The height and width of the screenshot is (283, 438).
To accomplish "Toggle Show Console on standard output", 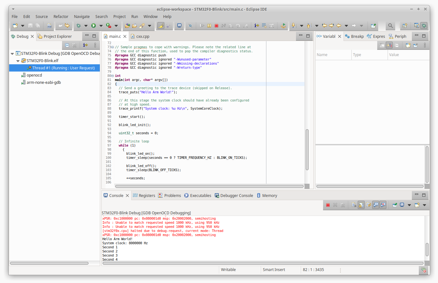I will point(376,205).
